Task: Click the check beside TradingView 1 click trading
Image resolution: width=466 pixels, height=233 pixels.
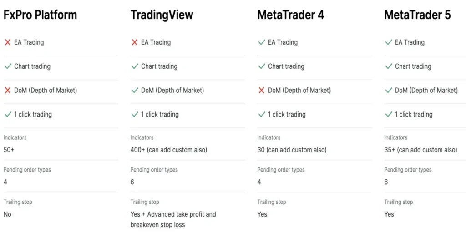Action: pos(135,115)
